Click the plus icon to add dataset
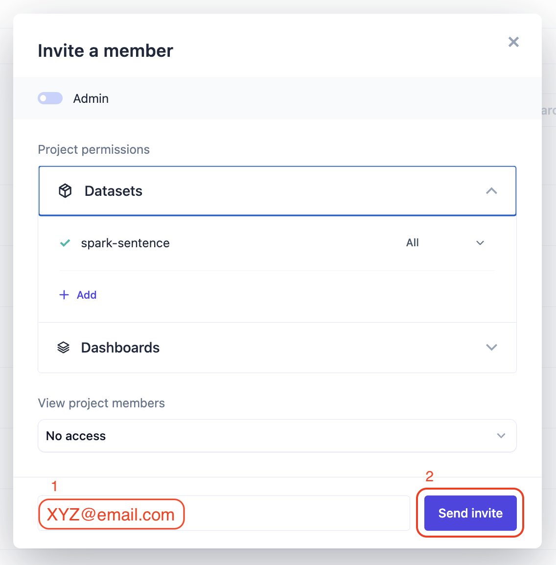The width and height of the screenshot is (556, 565). click(x=64, y=295)
